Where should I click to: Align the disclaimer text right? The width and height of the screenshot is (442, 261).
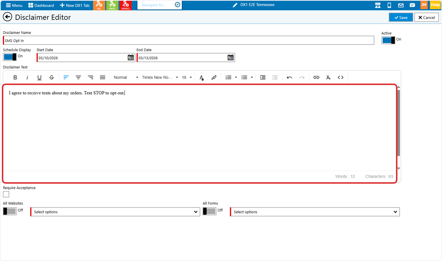pos(91,77)
